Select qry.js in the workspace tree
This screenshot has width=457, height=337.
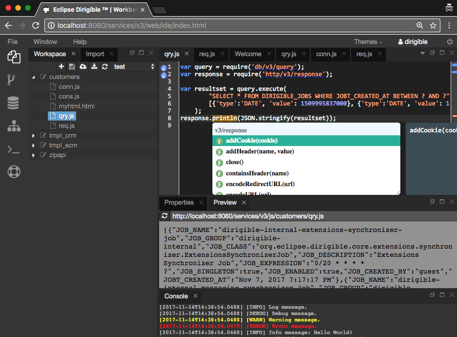[x=62, y=116]
